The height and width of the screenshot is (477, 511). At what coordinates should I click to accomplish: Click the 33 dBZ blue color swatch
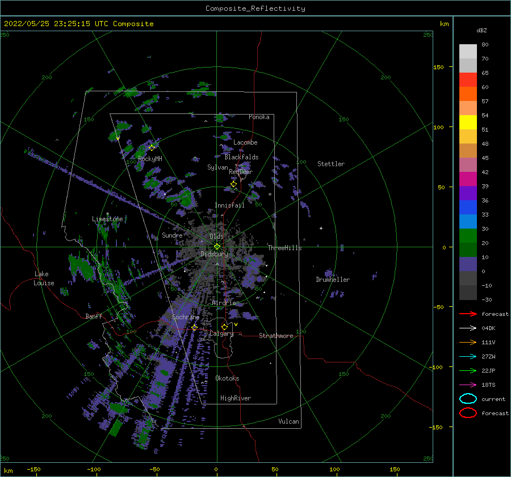pos(468,207)
